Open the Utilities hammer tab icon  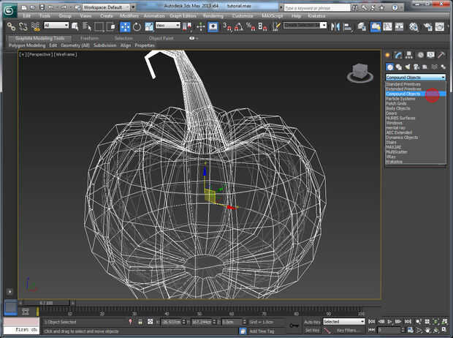441,55
